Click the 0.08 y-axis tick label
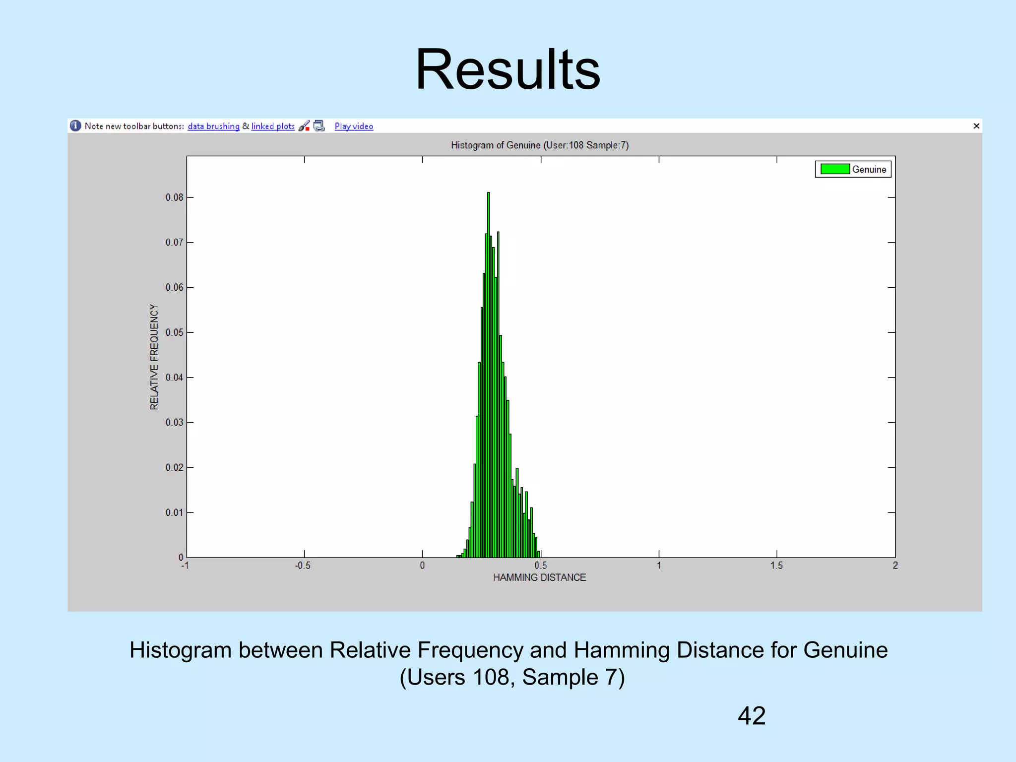The height and width of the screenshot is (762, 1016). point(174,197)
